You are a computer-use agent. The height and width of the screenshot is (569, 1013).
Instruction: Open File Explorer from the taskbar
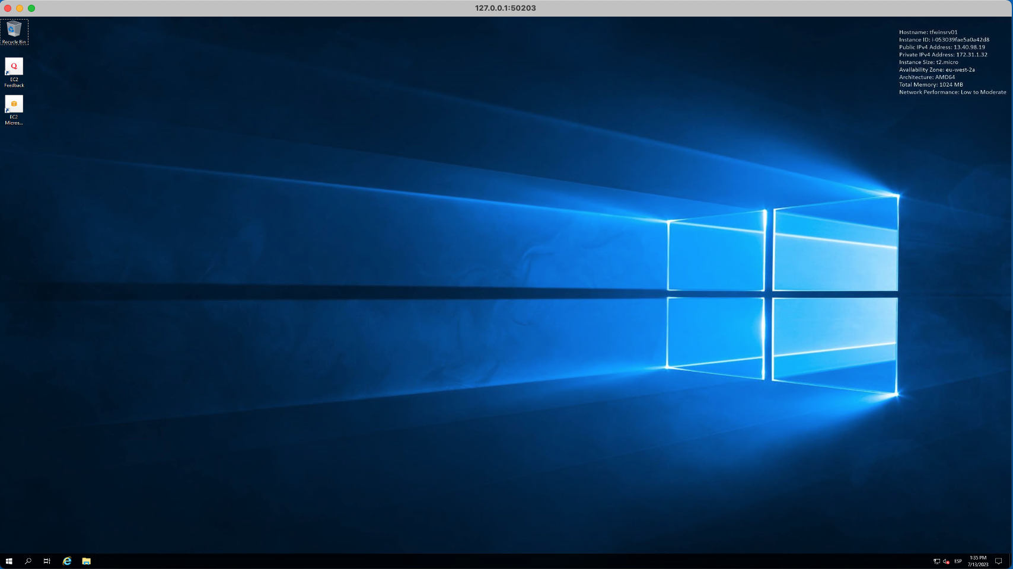[87, 561]
